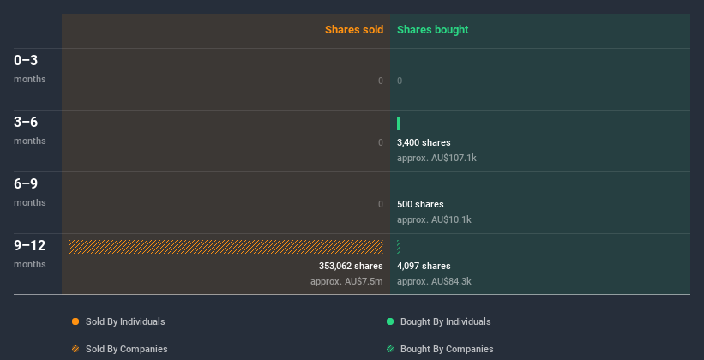
Task: Click the green Bought By Individuals legend dot
Action: click(390, 321)
